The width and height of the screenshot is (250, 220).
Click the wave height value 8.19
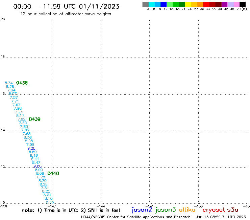coord(34,155)
